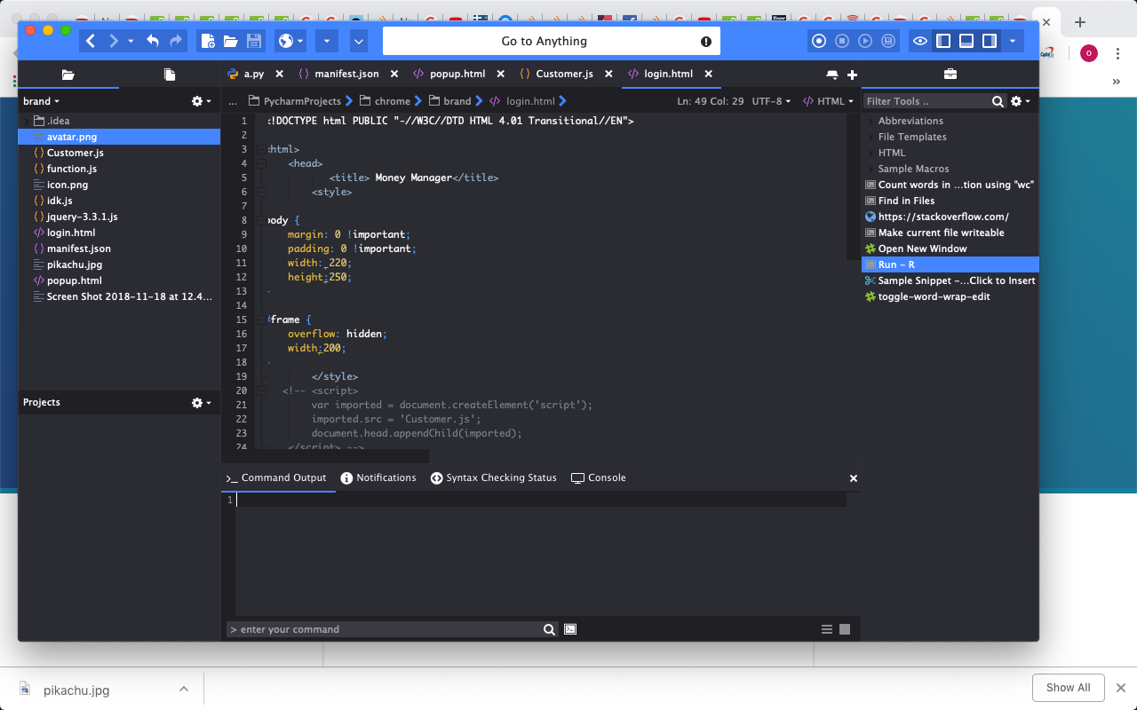Go forward with the toolbar forward arrow
The width and height of the screenshot is (1137, 710).
click(x=114, y=41)
